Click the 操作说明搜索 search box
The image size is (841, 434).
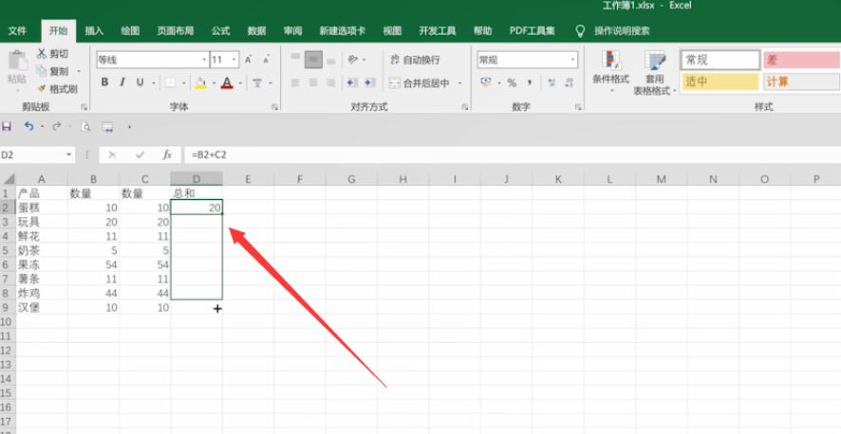622,31
